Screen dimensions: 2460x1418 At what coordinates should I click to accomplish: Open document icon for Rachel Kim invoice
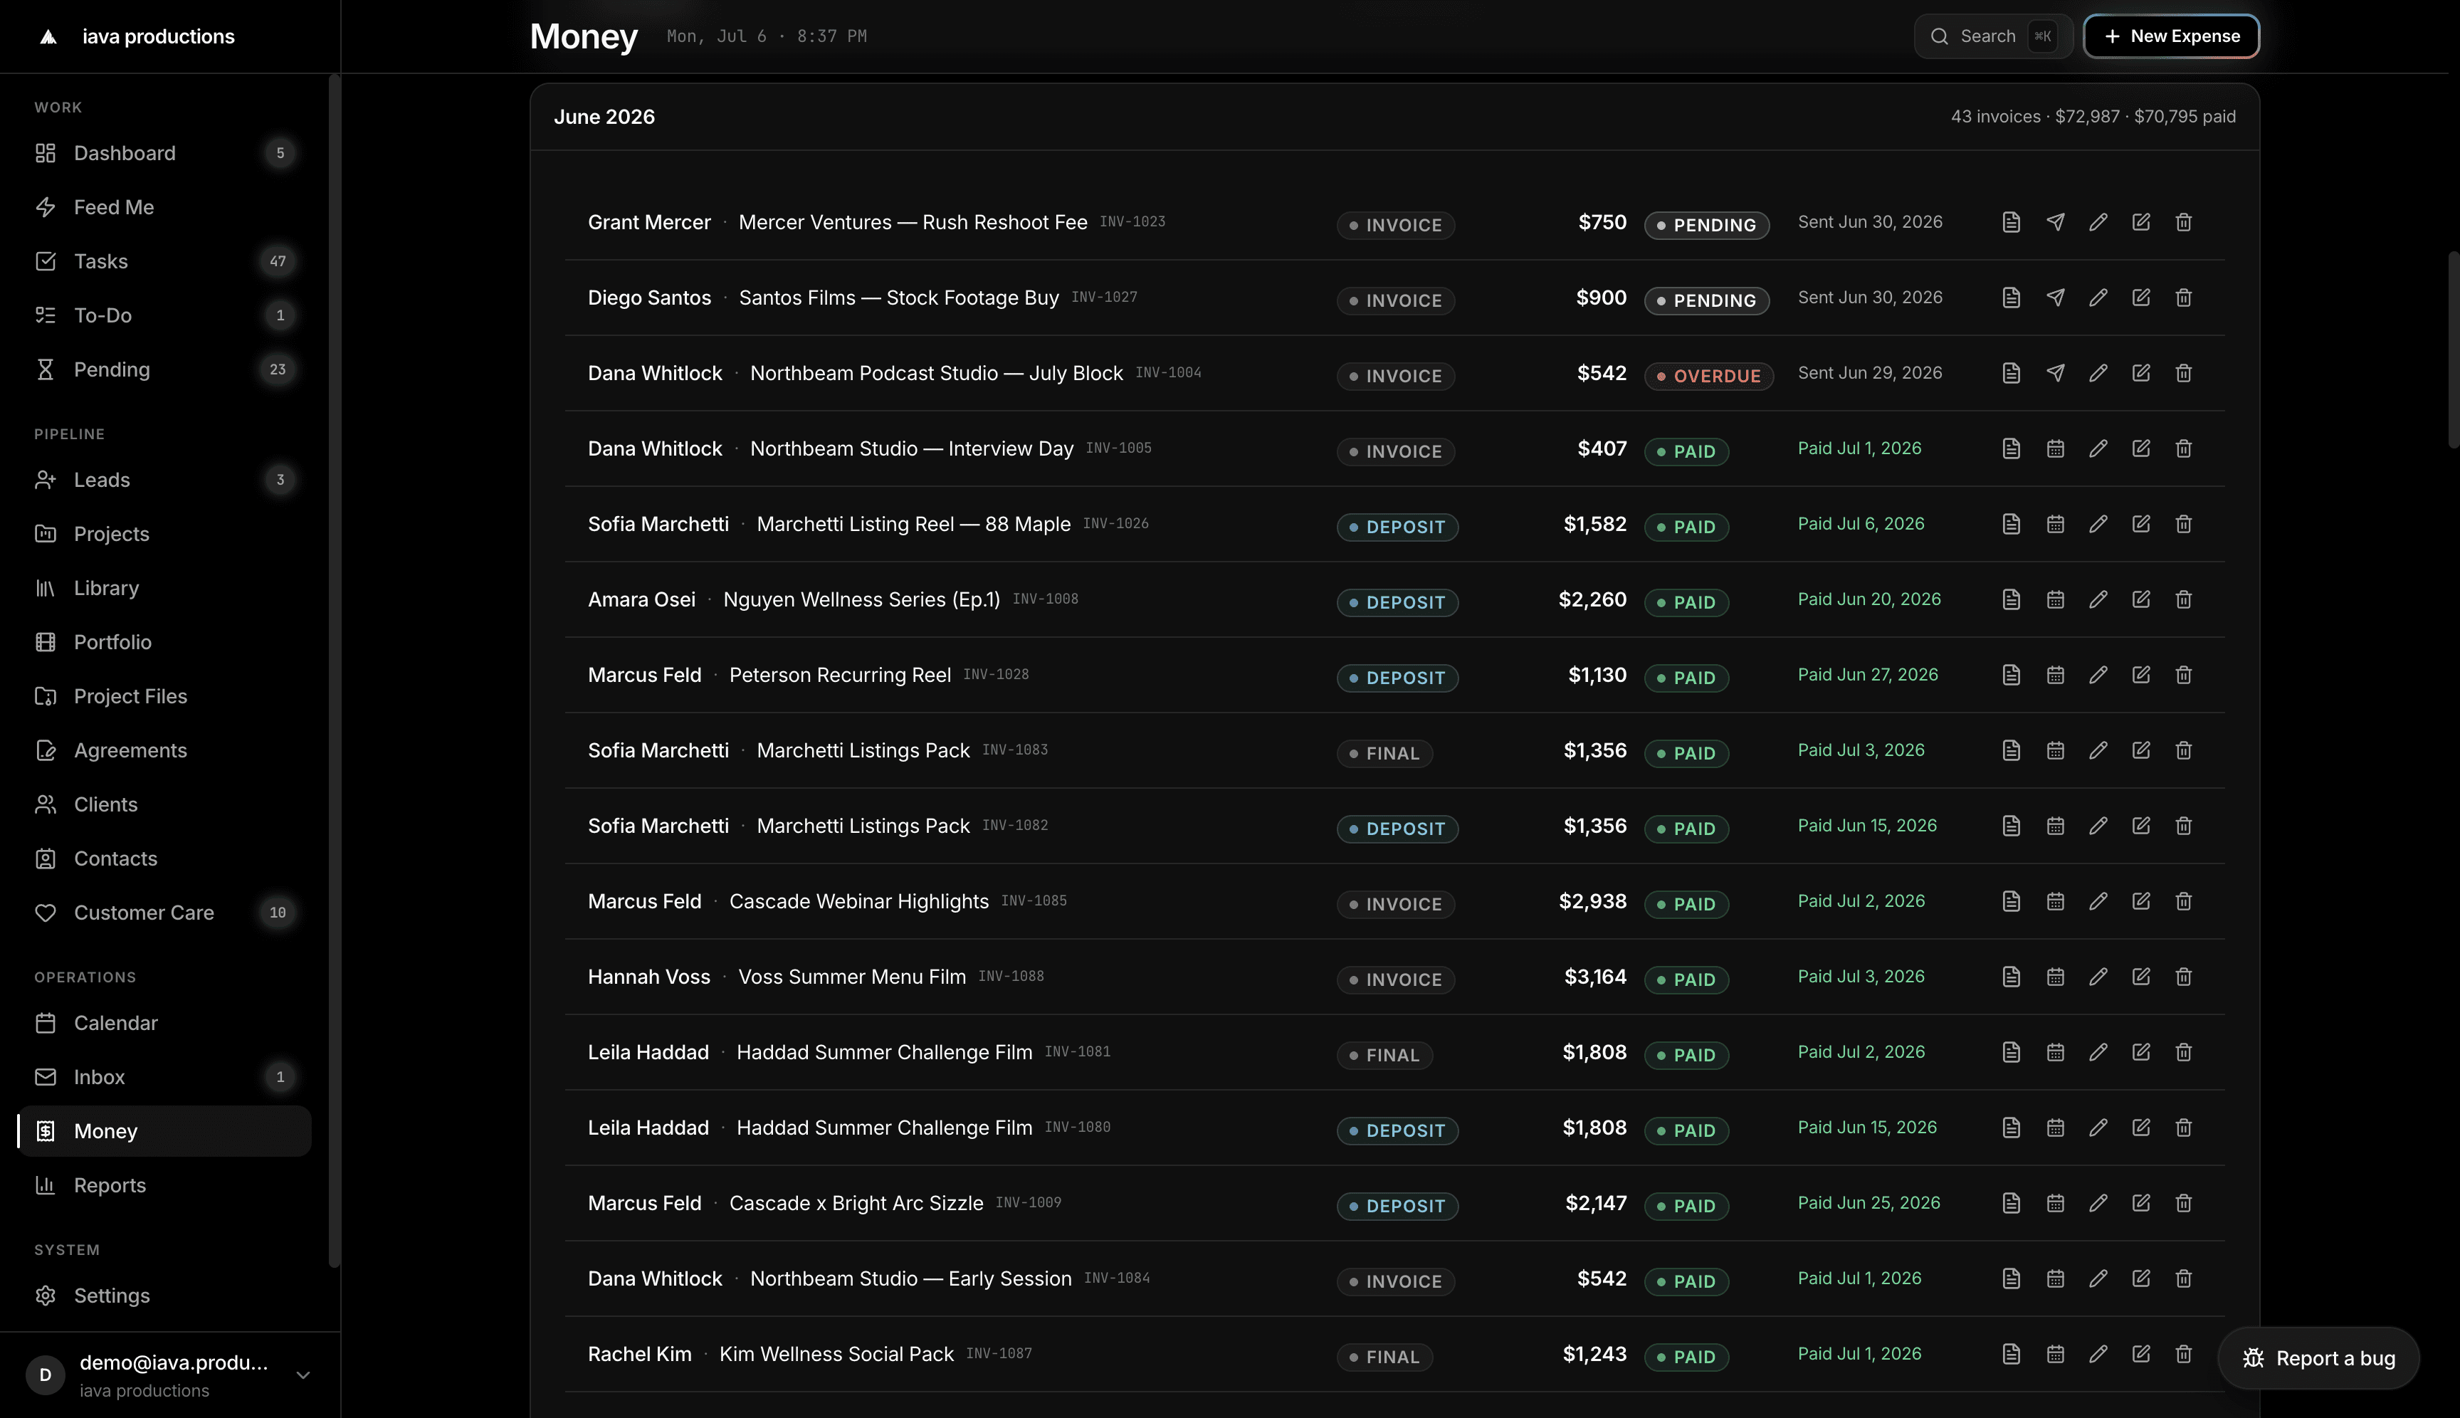pos(2011,1354)
